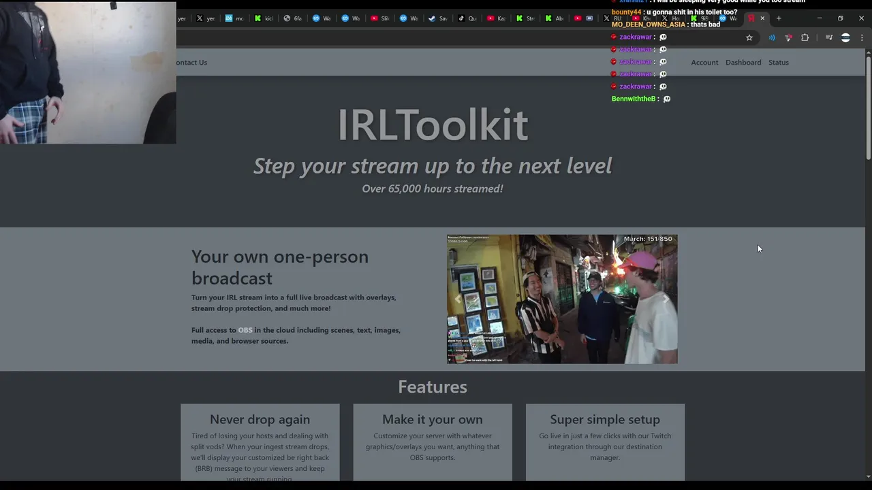Click the 'IRLToolkit' main heading
Viewport: 872px width, 490px height.
433,125
